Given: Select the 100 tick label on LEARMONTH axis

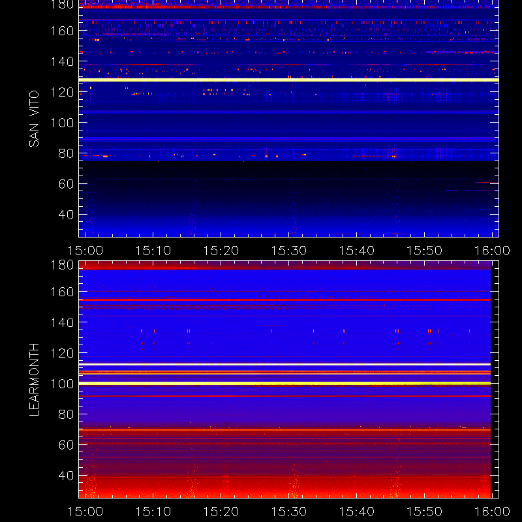Looking at the screenshot, I should click(62, 384).
